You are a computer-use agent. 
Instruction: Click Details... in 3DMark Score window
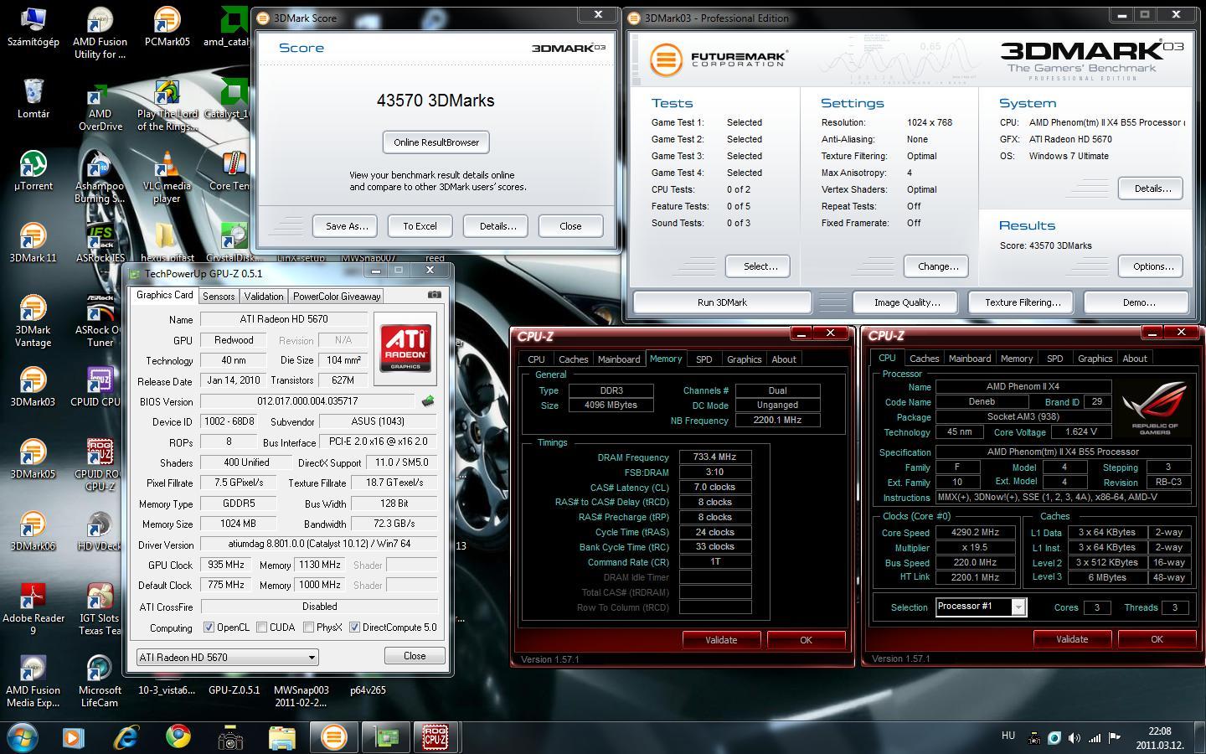497,226
